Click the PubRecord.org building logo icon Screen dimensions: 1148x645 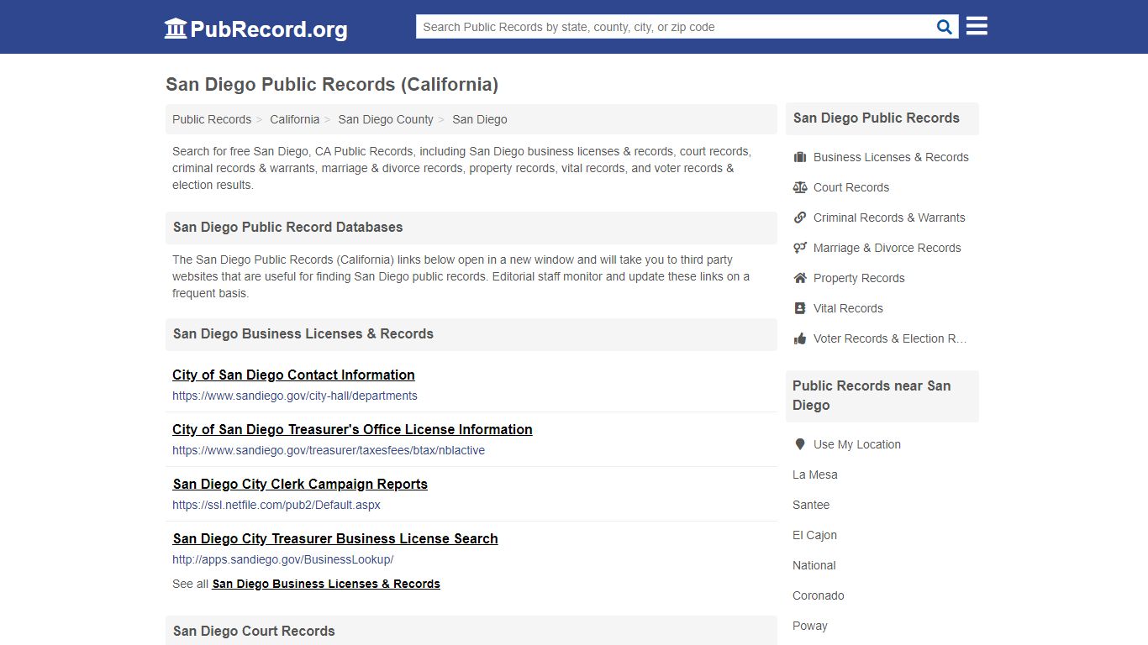(176, 29)
